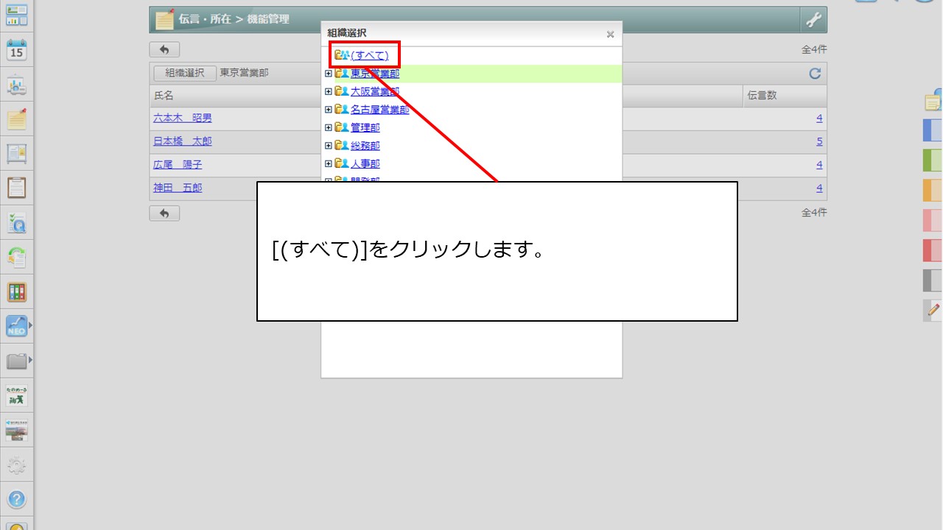Open the たのめーる shopping icon
943x530 pixels.
tap(16, 395)
